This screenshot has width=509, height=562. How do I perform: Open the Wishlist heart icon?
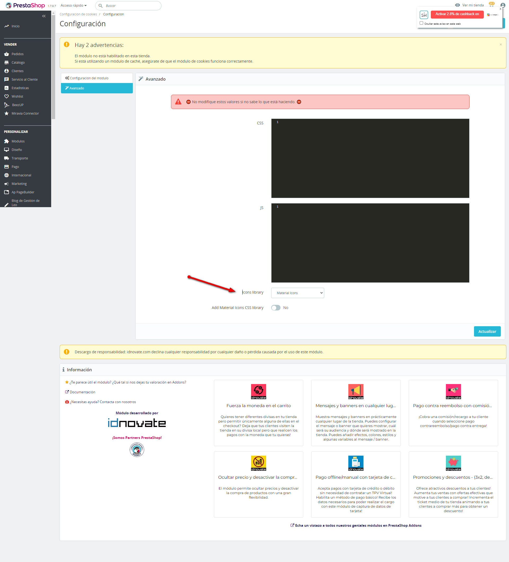point(6,97)
